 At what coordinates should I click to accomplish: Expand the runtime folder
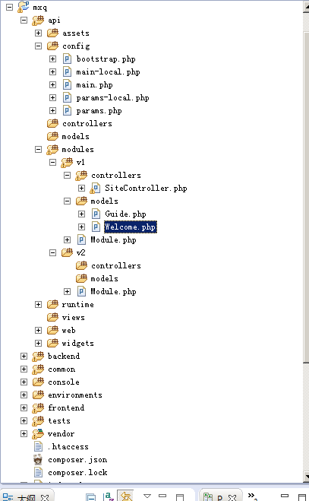[x=38, y=304]
